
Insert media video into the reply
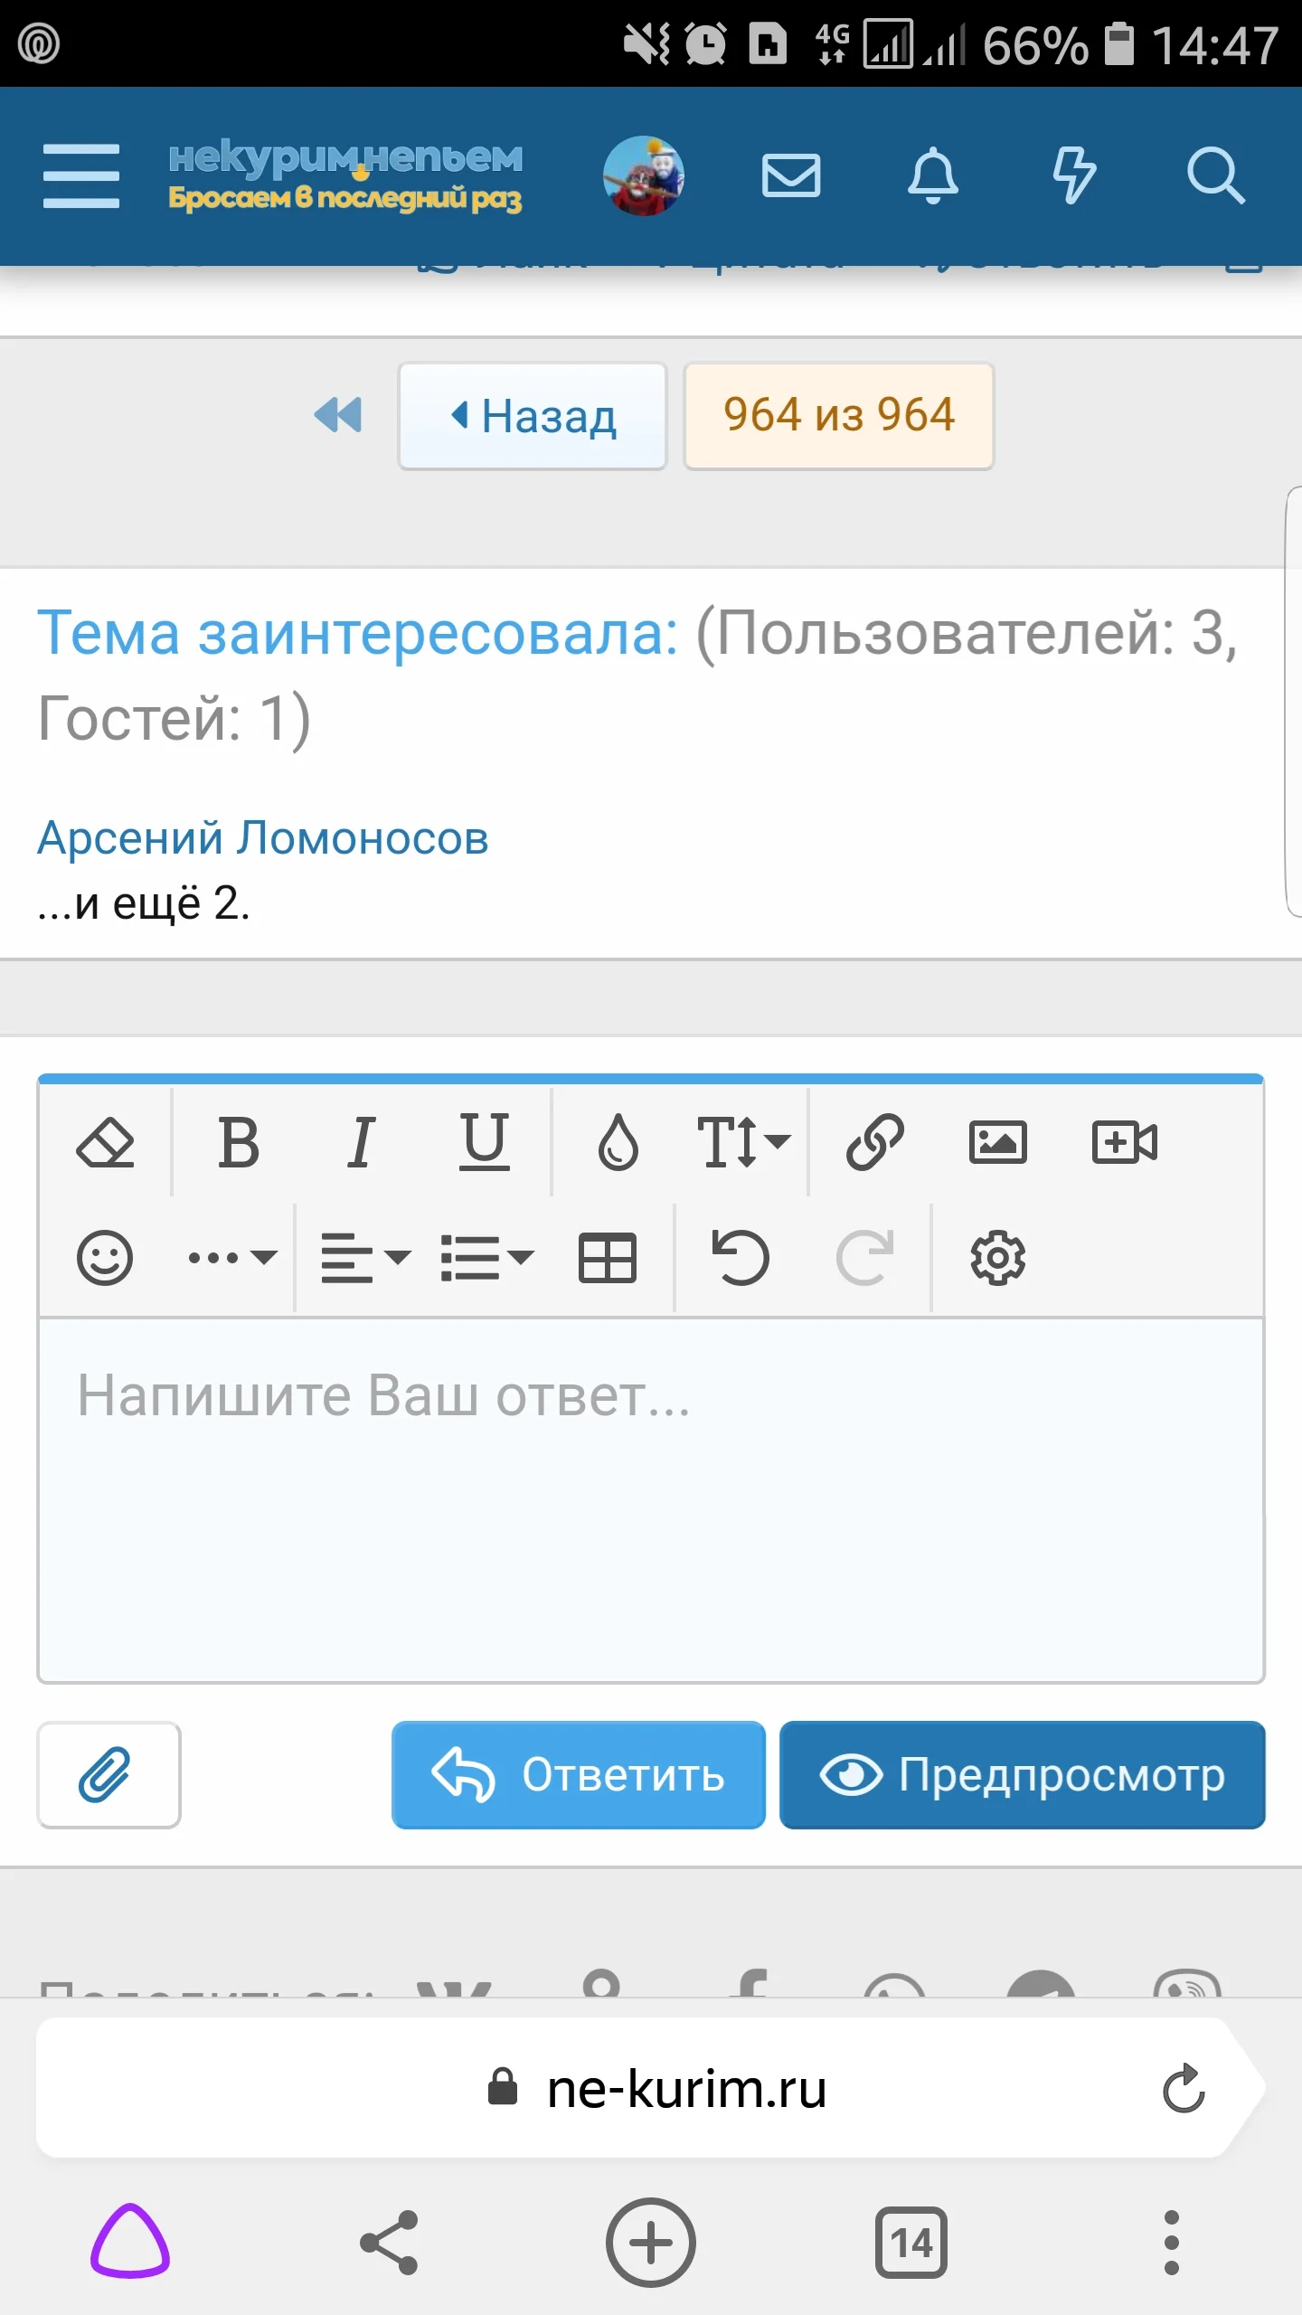[1124, 1141]
